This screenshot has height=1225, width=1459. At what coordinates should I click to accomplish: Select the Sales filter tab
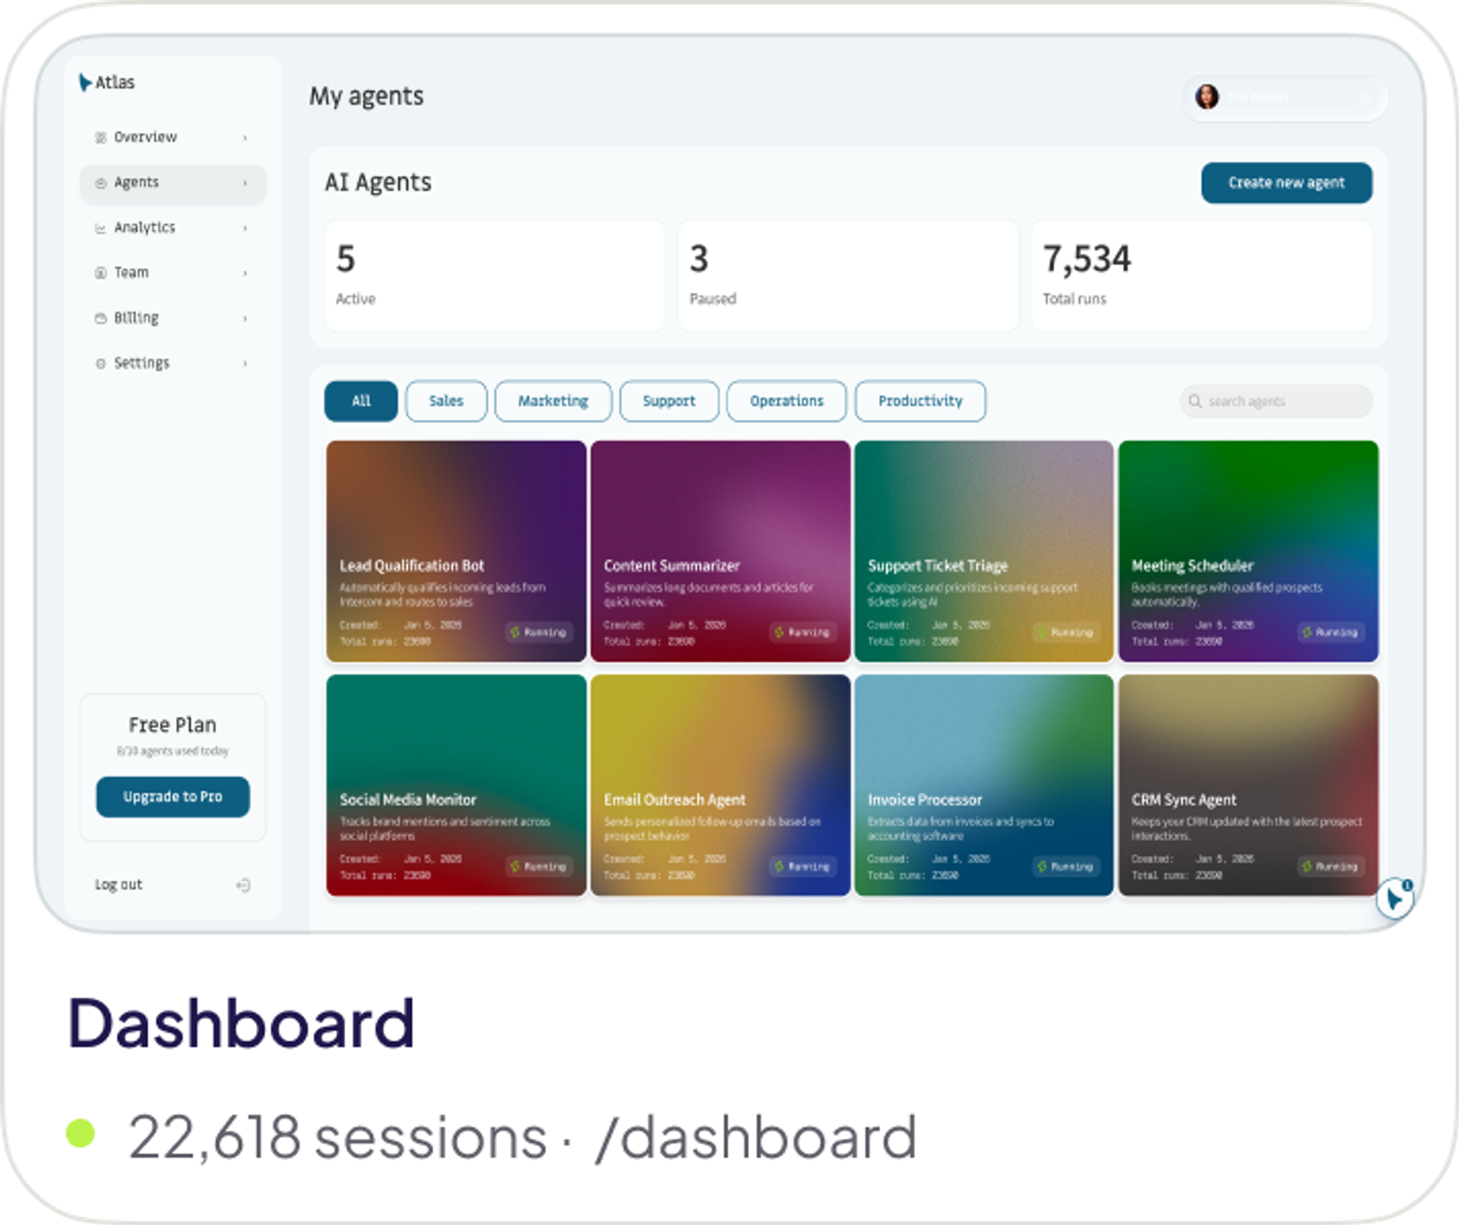coord(446,401)
